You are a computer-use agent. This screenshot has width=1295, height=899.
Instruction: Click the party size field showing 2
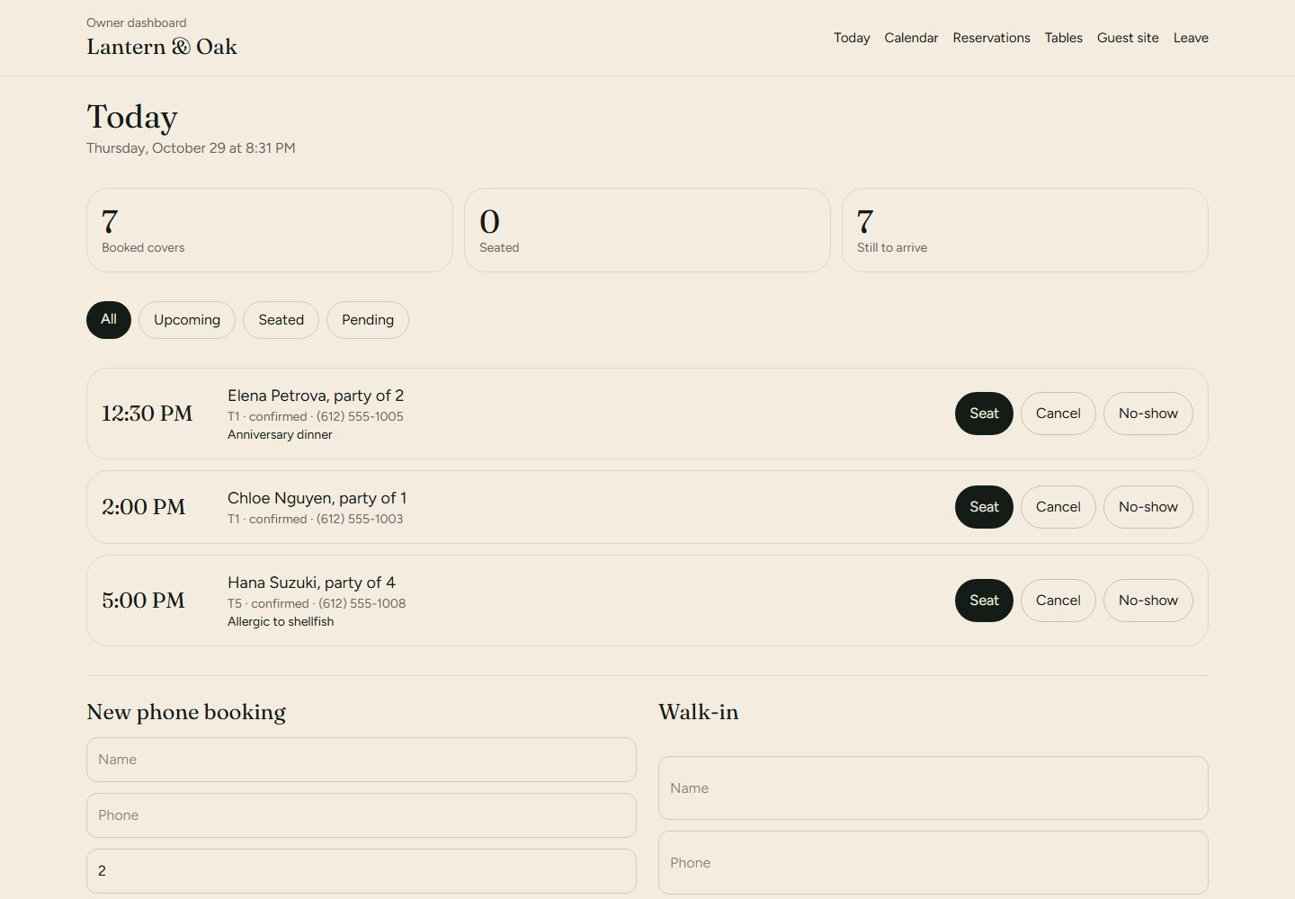(x=362, y=871)
